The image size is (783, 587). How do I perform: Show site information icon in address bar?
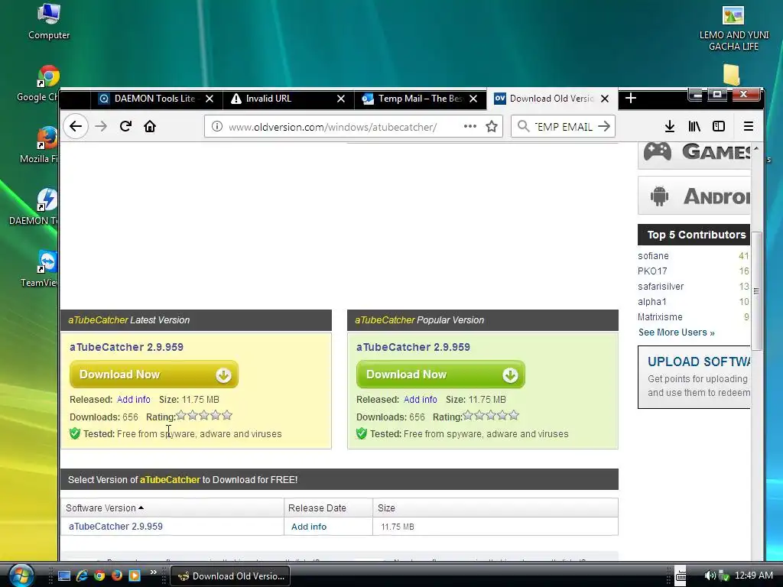coord(216,126)
